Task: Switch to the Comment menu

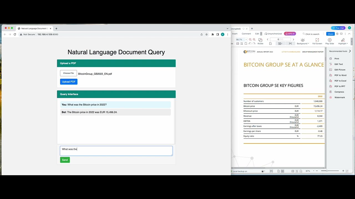Action: click(246, 33)
